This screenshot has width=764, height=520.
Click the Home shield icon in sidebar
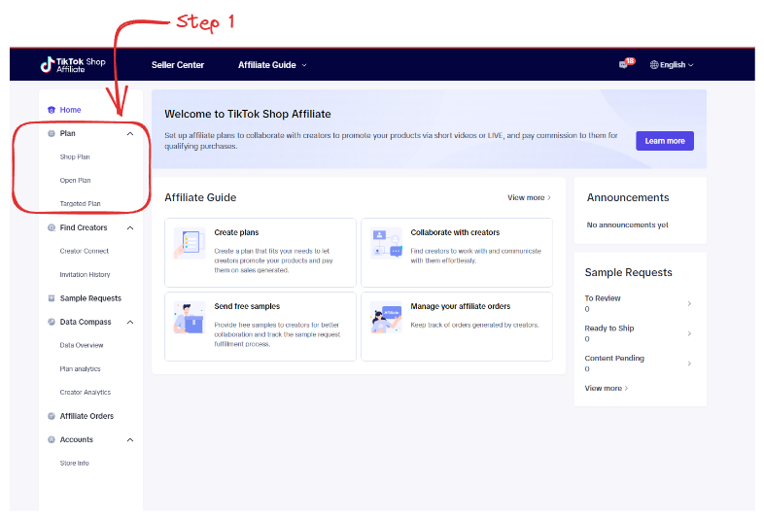[x=52, y=110]
